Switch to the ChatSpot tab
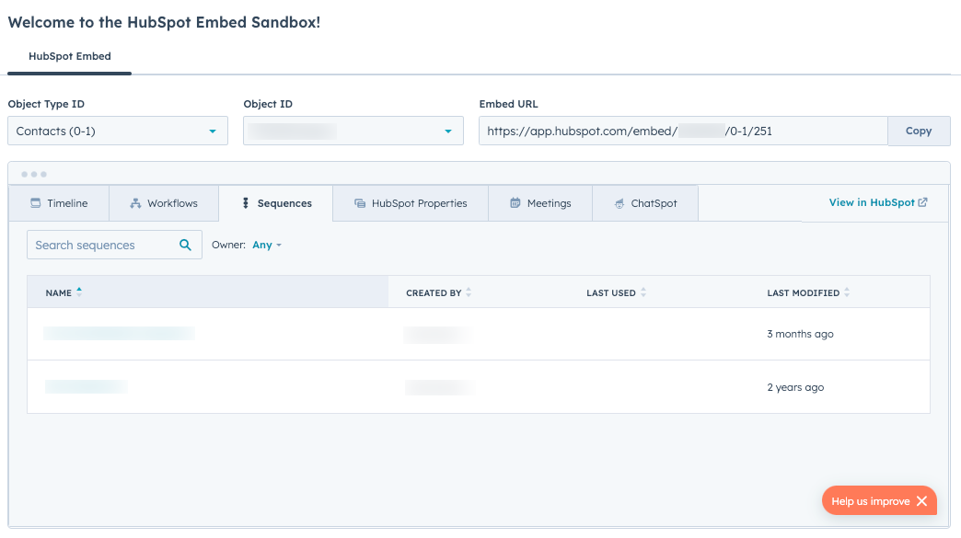The height and width of the screenshot is (538, 961). coord(644,203)
